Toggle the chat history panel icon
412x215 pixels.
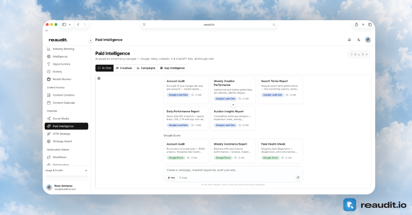[99, 78]
